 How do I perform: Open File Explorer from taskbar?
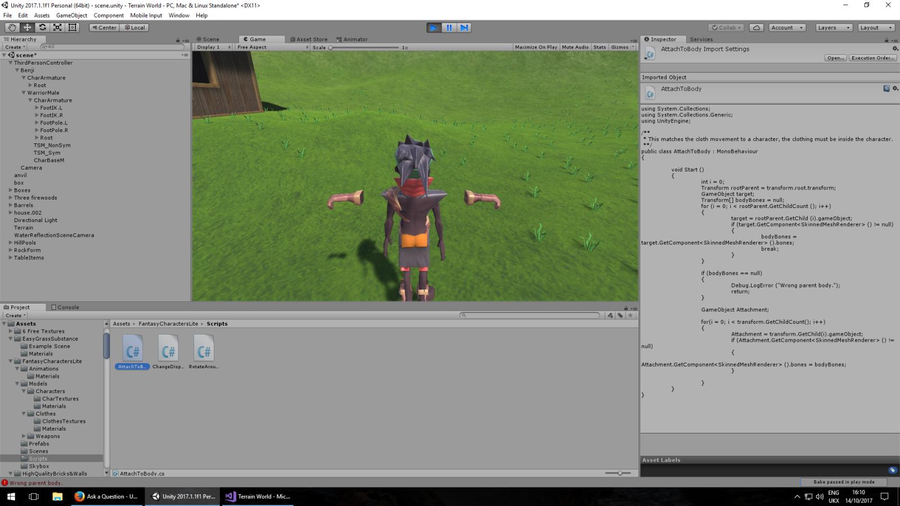click(x=57, y=496)
